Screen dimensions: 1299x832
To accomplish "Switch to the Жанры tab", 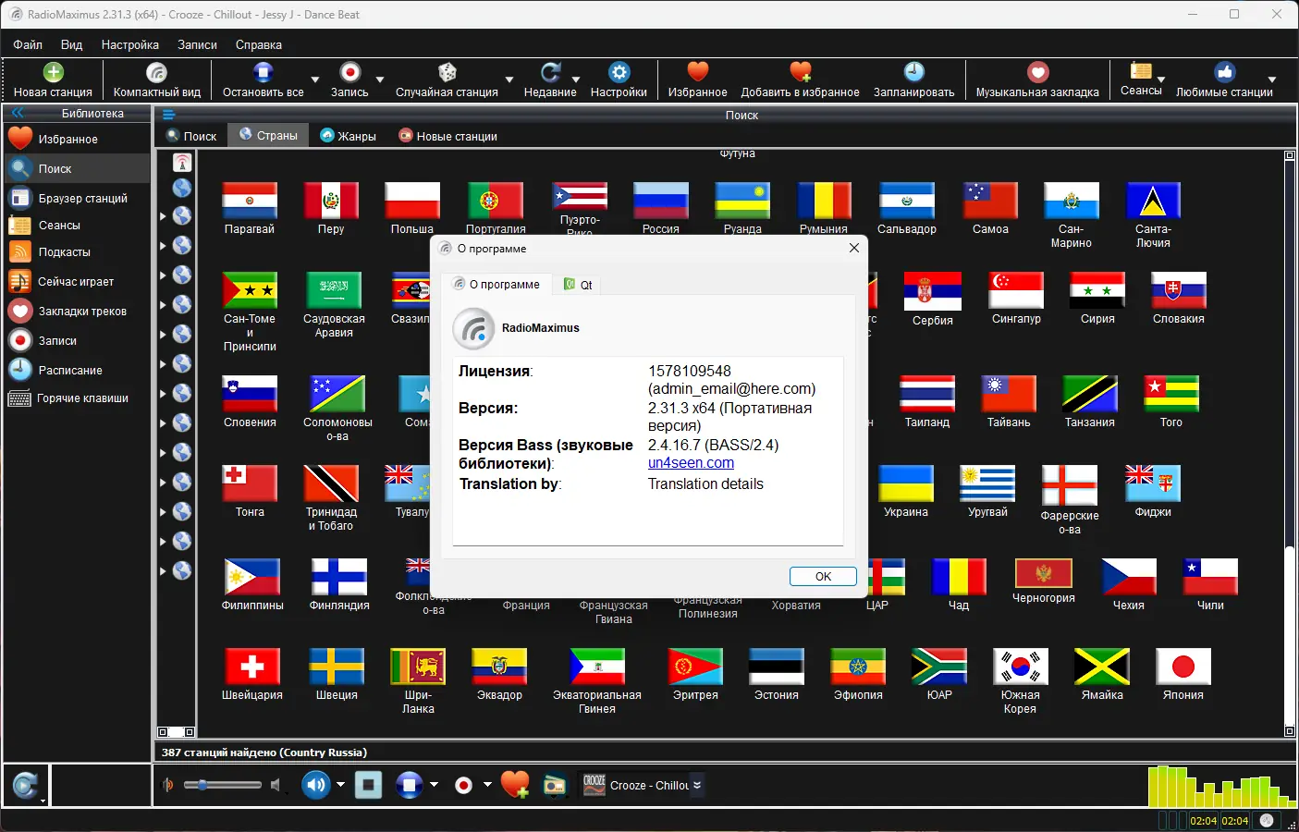I will tap(348, 136).
